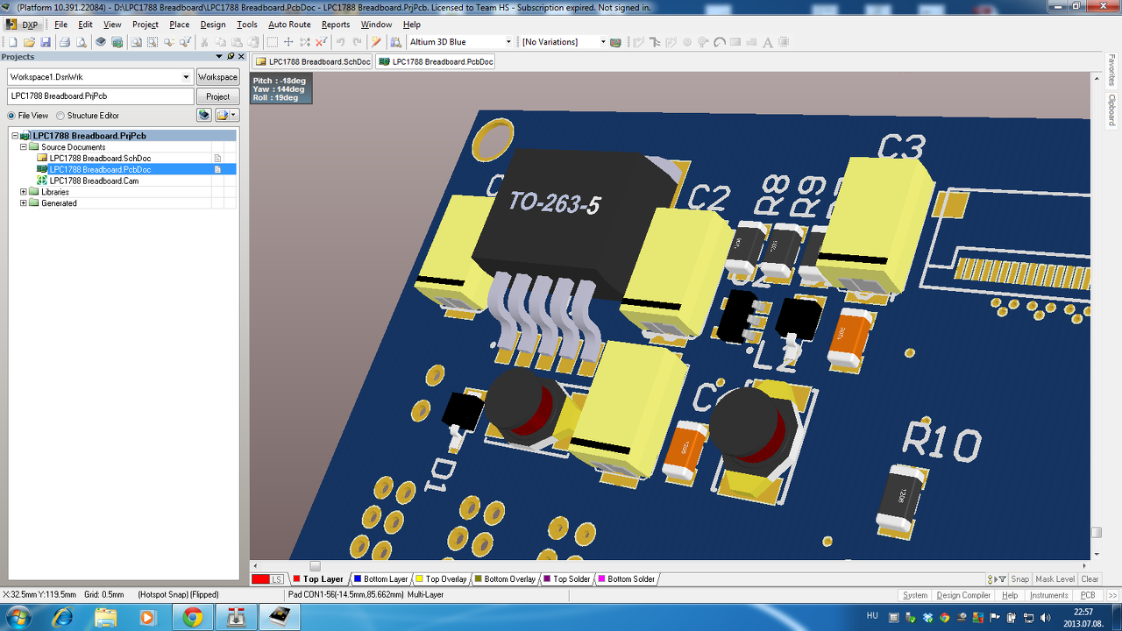The height and width of the screenshot is (631, 1122).
Task: Click the Move Selection cross icon
Action: point(288,42)
